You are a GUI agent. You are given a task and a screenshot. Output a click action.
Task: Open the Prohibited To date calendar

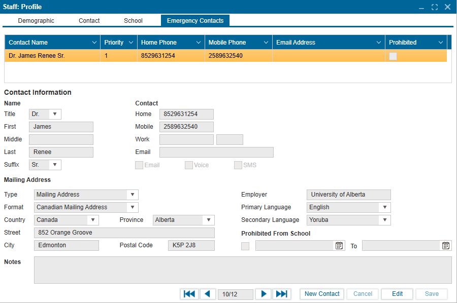click(446, 246)
